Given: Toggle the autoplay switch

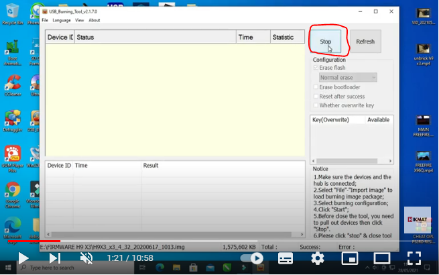Looking at the screenshot, I should pyautogui.click(x=252, y=258).
